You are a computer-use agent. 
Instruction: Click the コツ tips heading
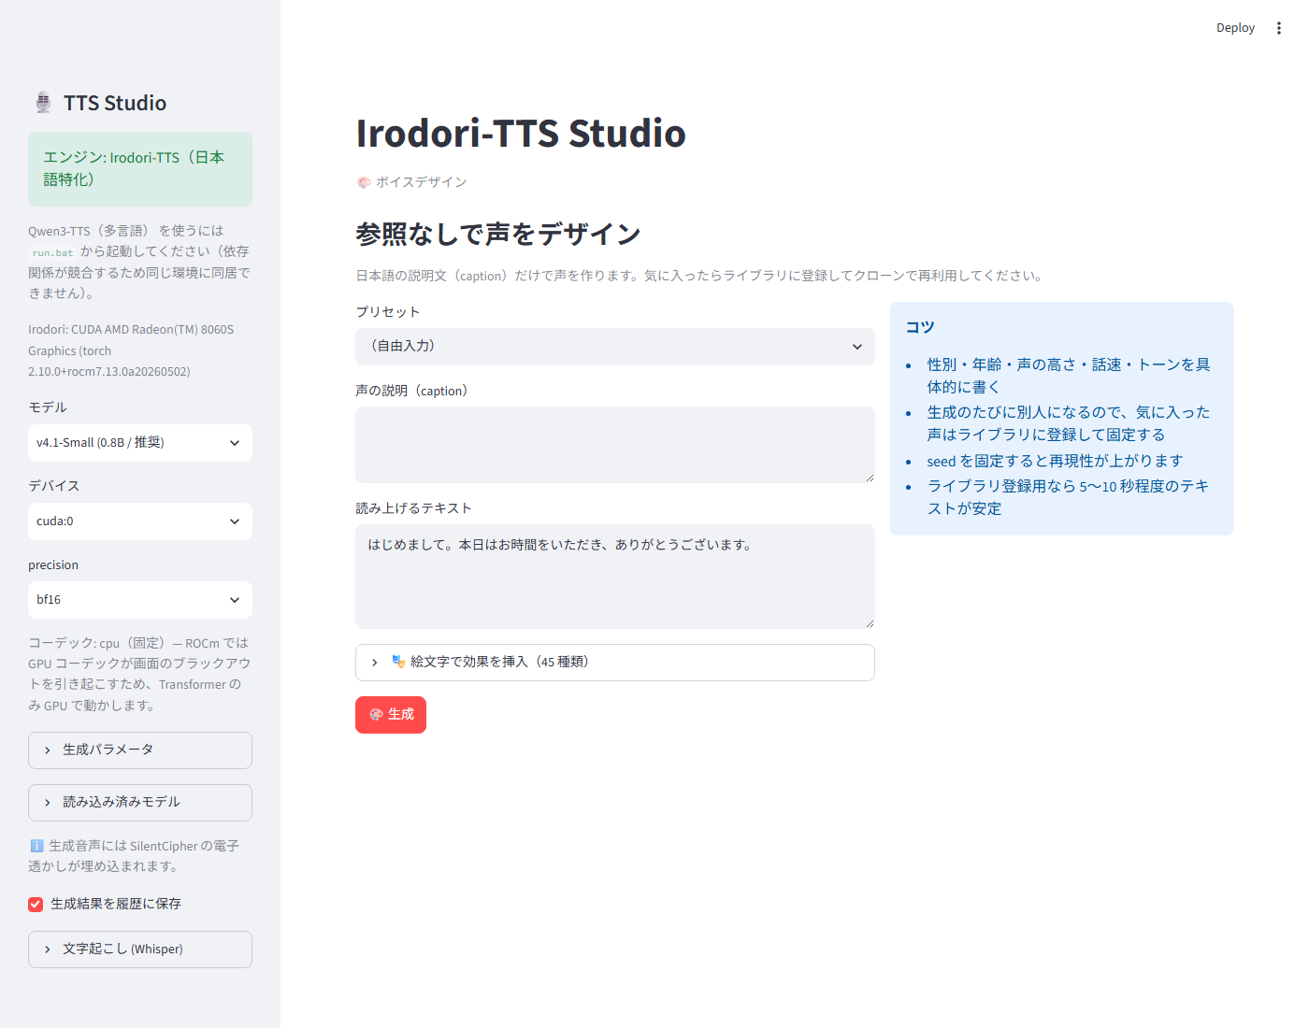pos(920,327)
